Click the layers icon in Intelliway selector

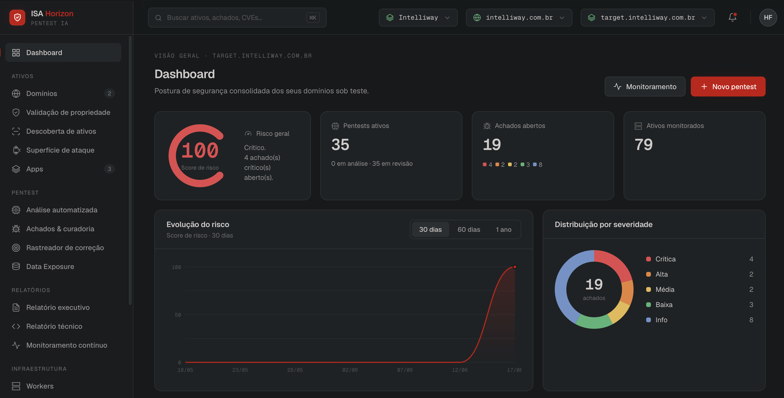coord(390,18)
